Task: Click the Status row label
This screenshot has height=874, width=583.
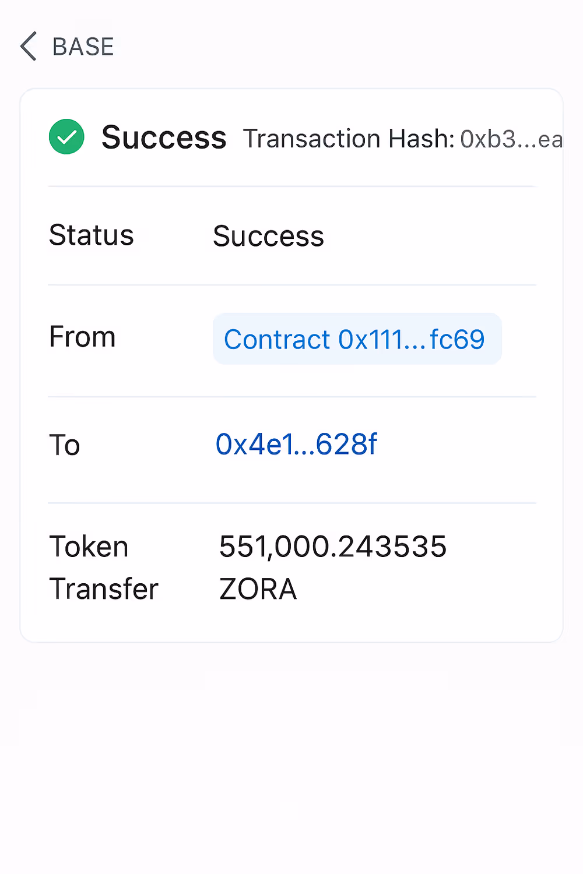Action: [91, 235]
